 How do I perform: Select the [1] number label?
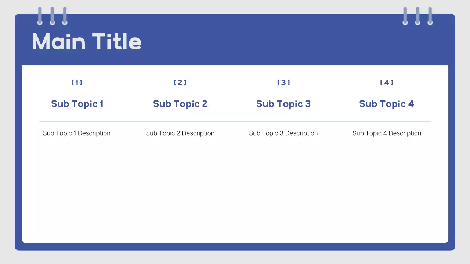click(77, 82)
